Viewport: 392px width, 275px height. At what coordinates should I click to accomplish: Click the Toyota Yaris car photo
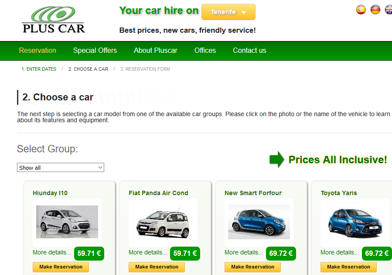pyautogui.click(x=355, y=222)
